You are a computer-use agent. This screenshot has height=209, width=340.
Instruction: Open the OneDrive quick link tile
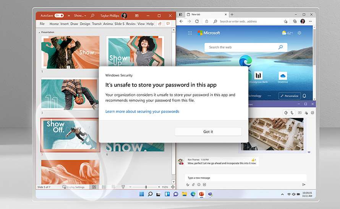(283, 77)
